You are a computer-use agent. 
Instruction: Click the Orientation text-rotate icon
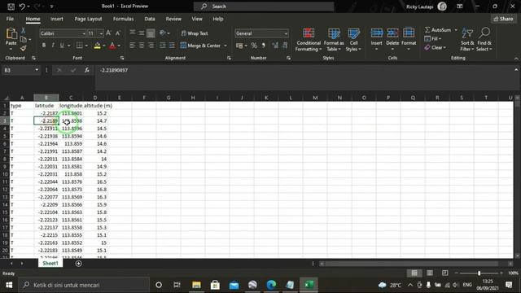tap(163, 33)
